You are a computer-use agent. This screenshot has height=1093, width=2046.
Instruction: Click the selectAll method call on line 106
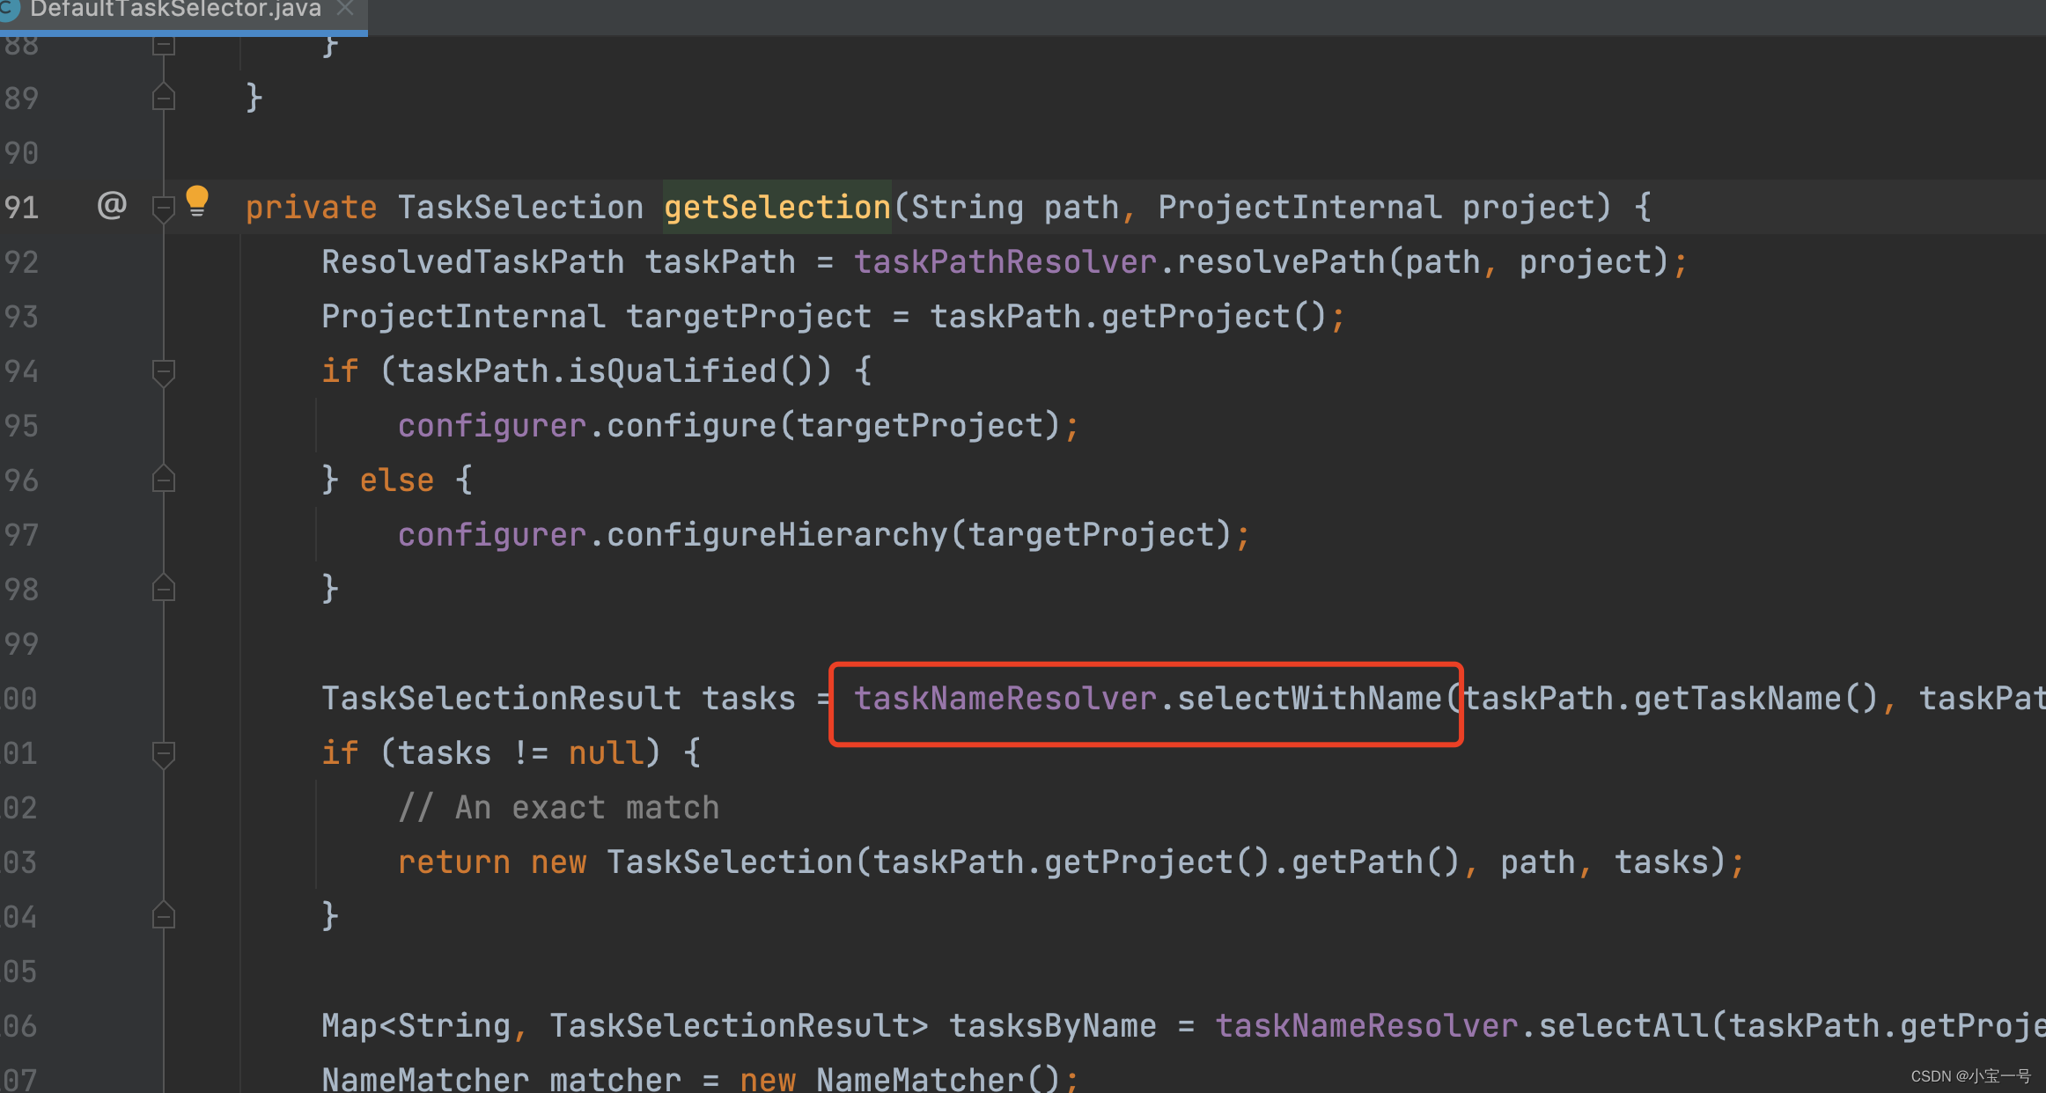(x=1623, y=1026)
